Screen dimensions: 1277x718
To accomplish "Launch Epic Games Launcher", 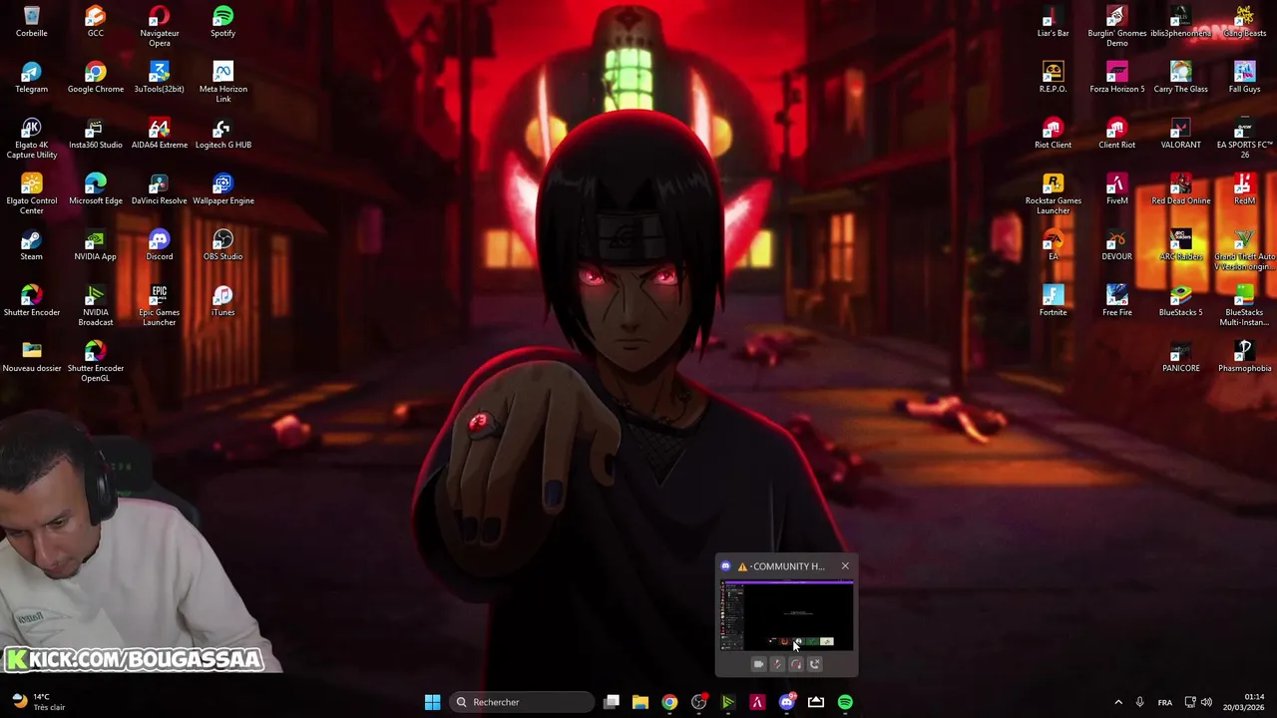I will [159, 305].
